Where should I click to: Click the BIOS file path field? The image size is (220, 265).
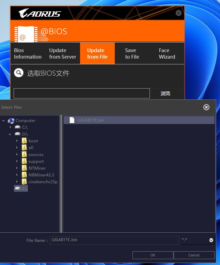tap(82, 93)
